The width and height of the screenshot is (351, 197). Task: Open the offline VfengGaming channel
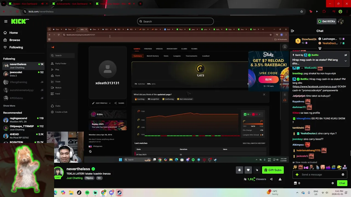click(x=23, y=82)
